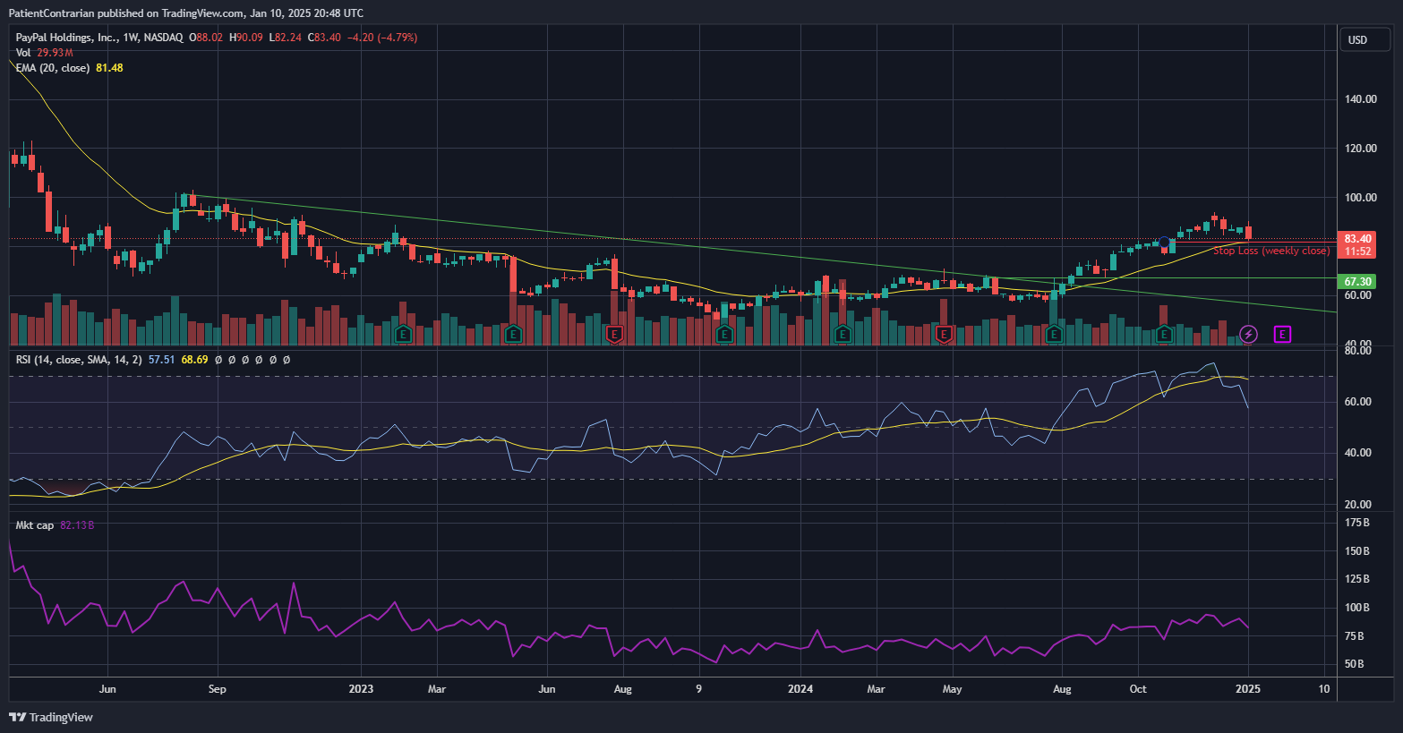Click the 140.00 price axis label
Viewport: 1403px width, 733px height.
click(x=1361, y=99)
